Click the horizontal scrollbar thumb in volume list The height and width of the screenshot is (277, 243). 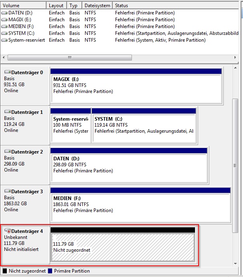tap(70, 57)
